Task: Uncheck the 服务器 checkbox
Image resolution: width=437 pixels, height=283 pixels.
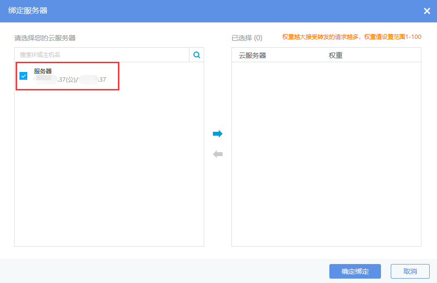Action: (x=23, y=76)
